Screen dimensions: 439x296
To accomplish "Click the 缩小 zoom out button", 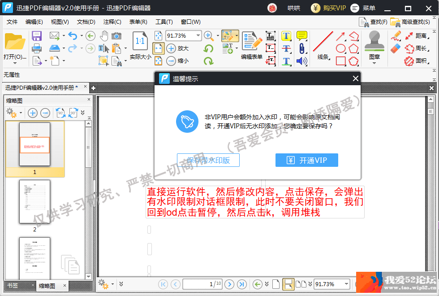I will coord(177,61).
